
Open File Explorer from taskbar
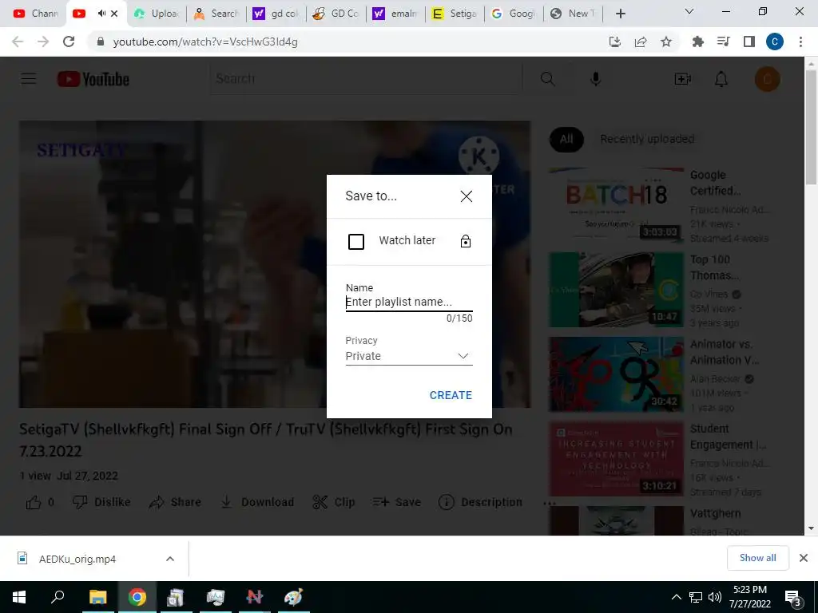pyautogui.click(x=97, y=597)
